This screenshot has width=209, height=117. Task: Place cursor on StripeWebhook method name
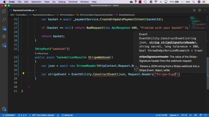[x=99, y=58]
